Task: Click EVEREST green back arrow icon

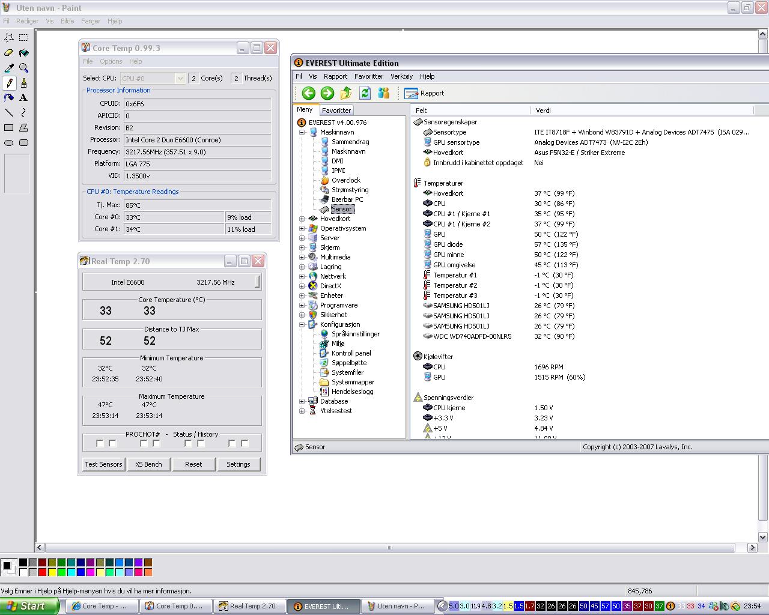Action: (x=308, y=92)
